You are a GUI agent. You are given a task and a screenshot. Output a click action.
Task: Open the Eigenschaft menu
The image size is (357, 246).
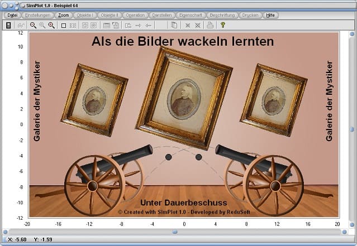(x=191, y=15)
